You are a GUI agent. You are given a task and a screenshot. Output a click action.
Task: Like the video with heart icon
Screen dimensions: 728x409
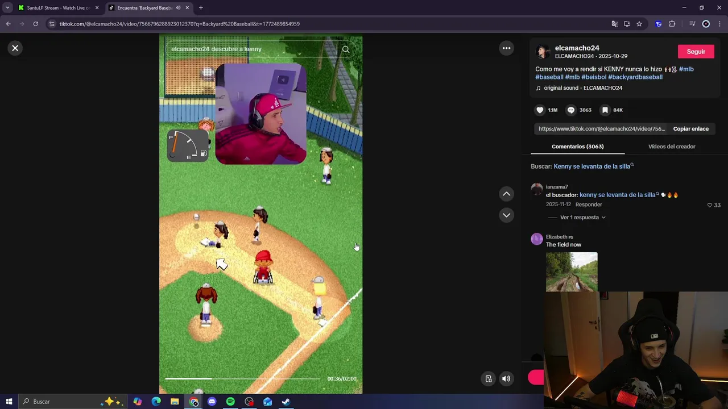(x=540, y=110)
